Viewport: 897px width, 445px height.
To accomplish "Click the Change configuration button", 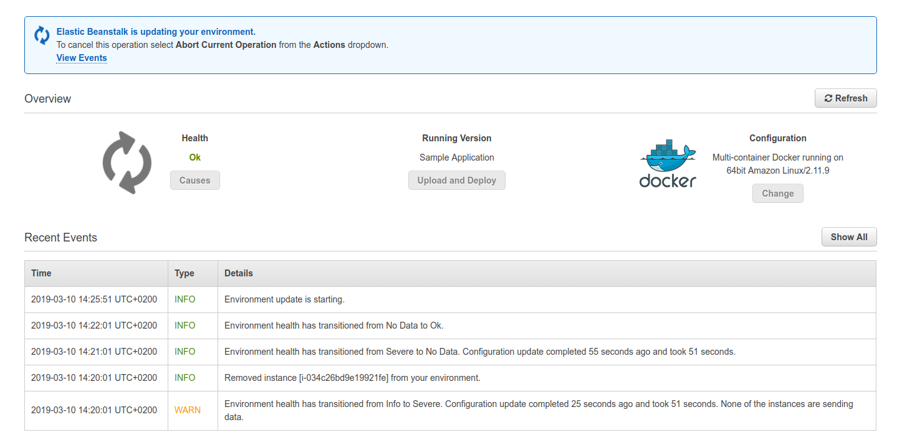I will 778,194.
